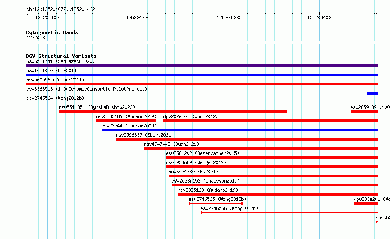390x239 pixels.
Task: Click the chr12:125204077..125204462 coordinate text
Action: 60,9
